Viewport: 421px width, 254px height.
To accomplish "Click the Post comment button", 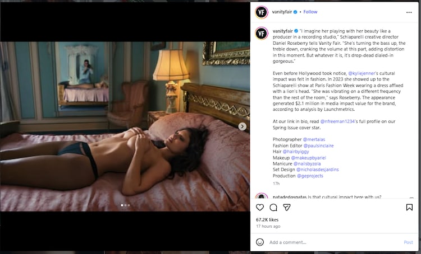I will point(408,242).
